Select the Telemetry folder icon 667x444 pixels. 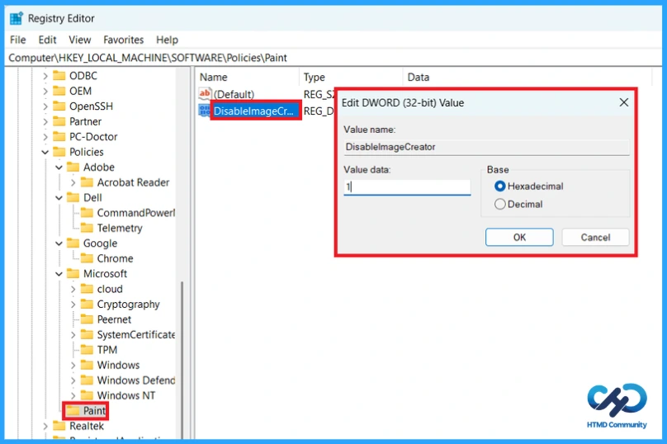[87, 228]
